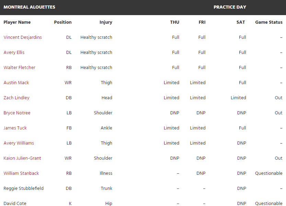Click the Montreal Alouettes table title
Screen dimensions: 286x206
pos(30,7)
